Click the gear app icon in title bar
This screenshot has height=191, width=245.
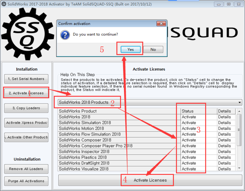click(x=3, y=4)
